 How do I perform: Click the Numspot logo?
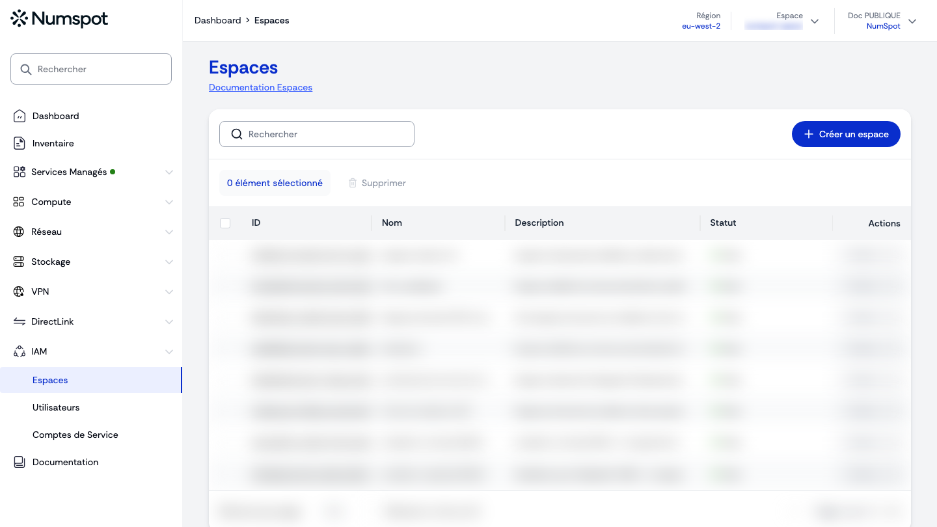click(59, 19)
